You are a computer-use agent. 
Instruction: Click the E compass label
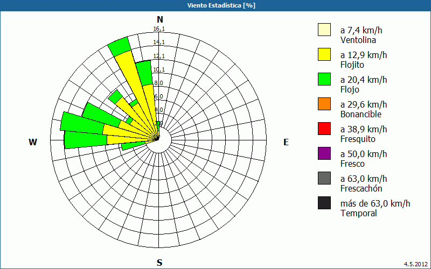286,142
